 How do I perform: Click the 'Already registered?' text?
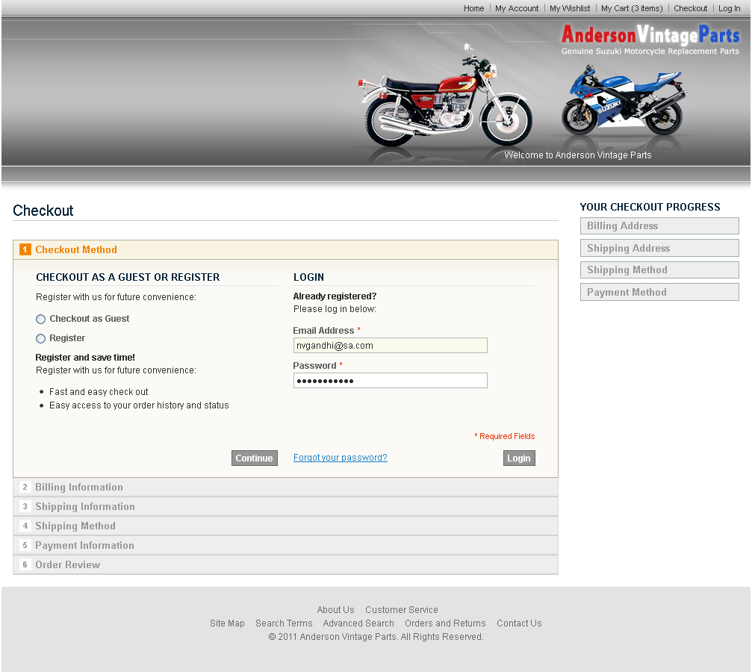point(335,296)
